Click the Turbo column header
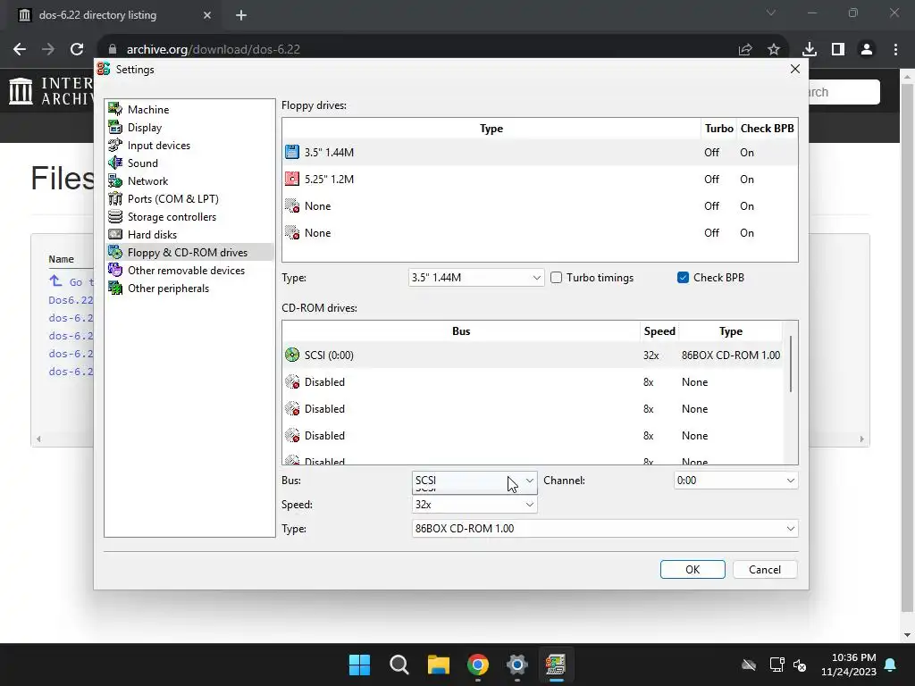915x686 pixels. click(718, 129)
